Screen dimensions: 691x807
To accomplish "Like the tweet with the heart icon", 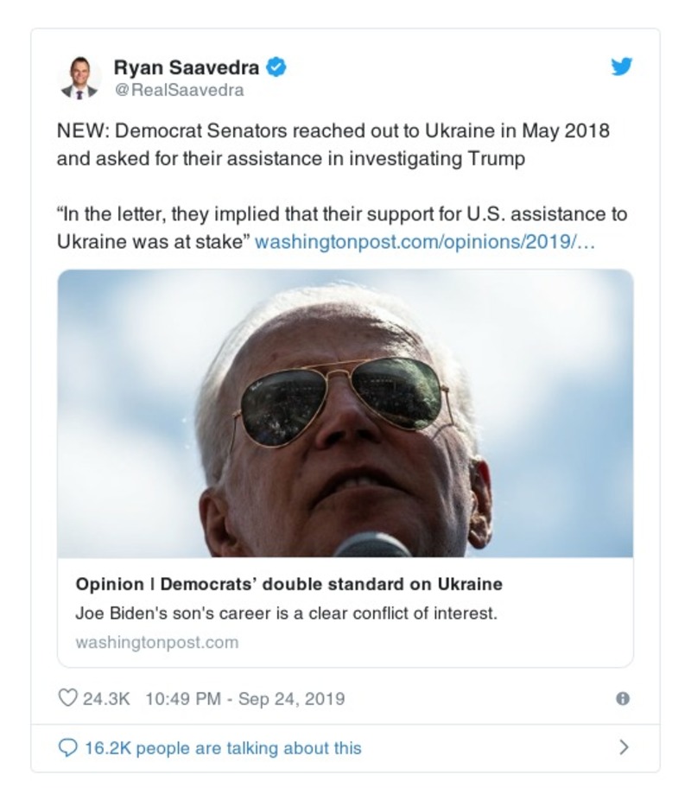I will [67, 698].
